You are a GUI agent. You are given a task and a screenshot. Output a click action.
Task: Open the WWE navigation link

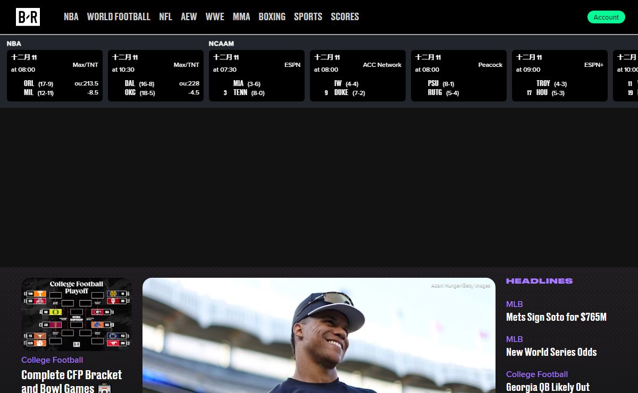point(215,17)
